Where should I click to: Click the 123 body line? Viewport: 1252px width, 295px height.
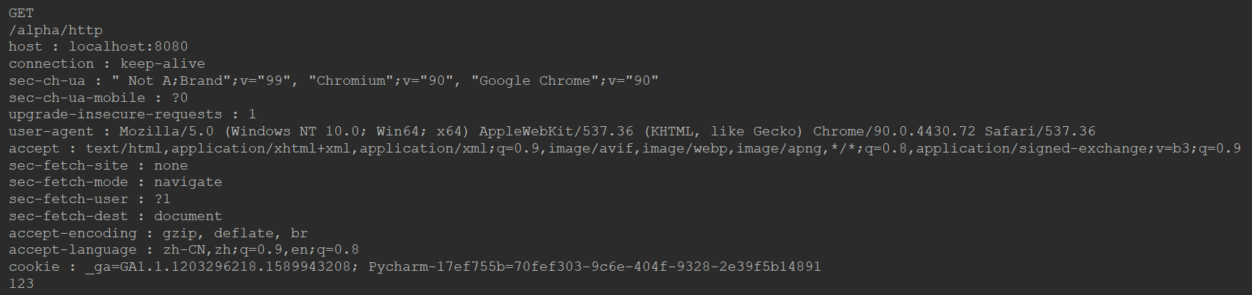coord(21,284)
